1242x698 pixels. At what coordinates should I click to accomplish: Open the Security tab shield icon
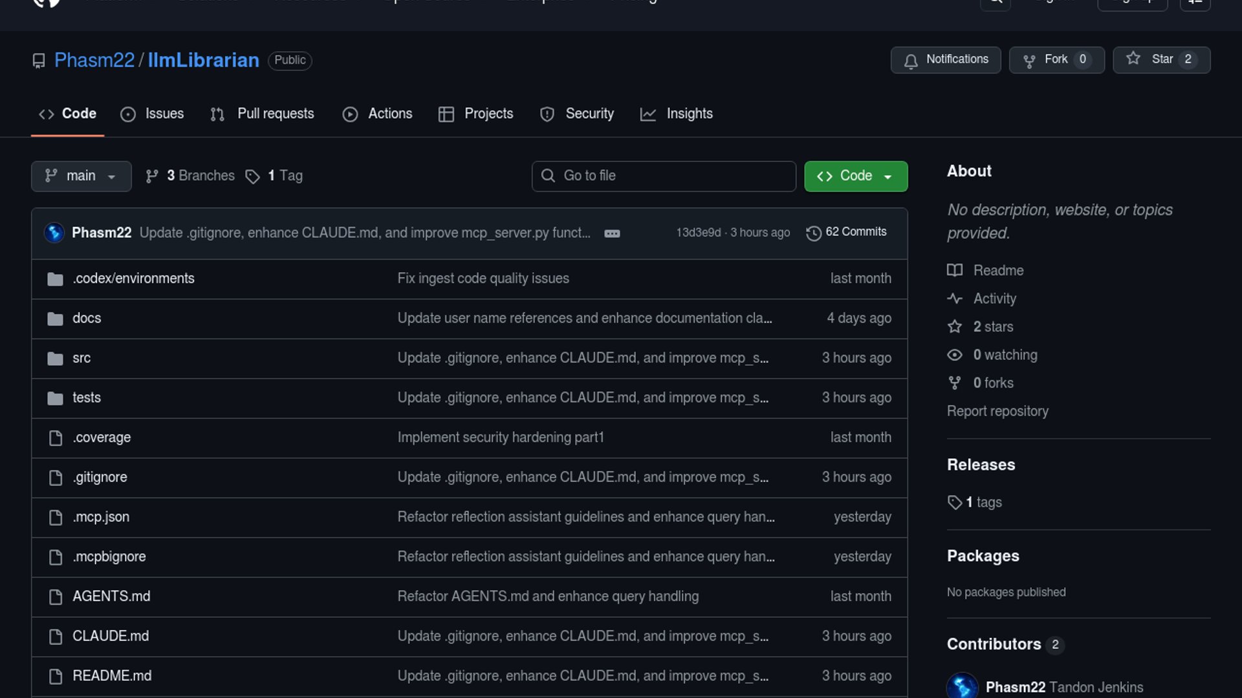pyautogui.click(x=547, y=114)
